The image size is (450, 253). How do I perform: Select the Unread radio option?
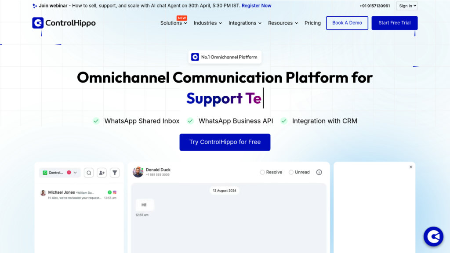coord(291,172)
